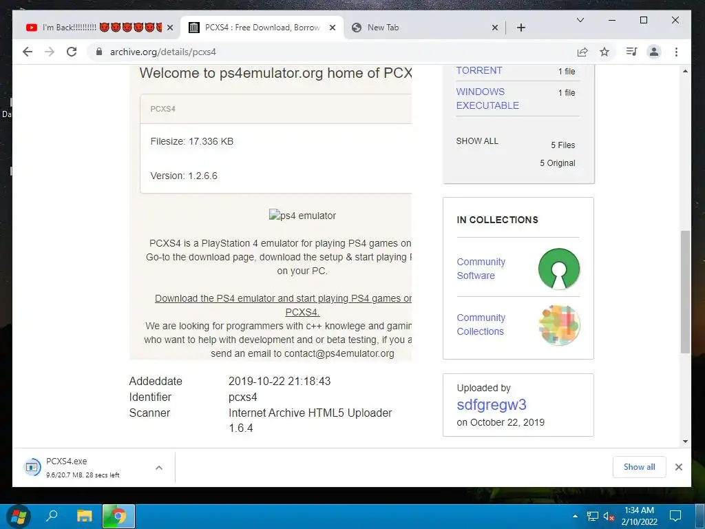Click IN COLLECTIONS heading

coord(497,220)
